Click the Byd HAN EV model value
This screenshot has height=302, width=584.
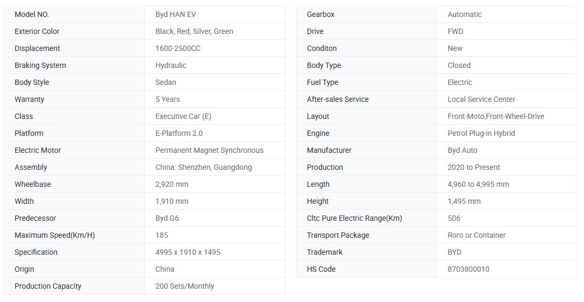click(x=175, y=14)
